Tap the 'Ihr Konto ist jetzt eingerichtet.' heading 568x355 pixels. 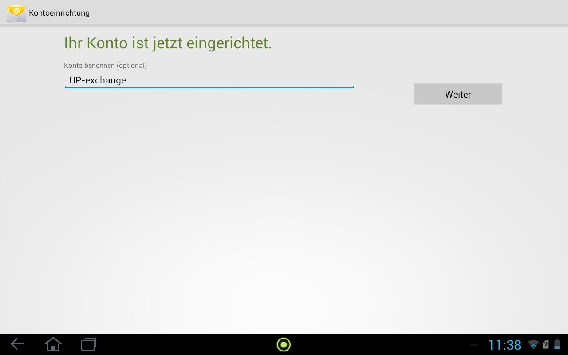168,43
